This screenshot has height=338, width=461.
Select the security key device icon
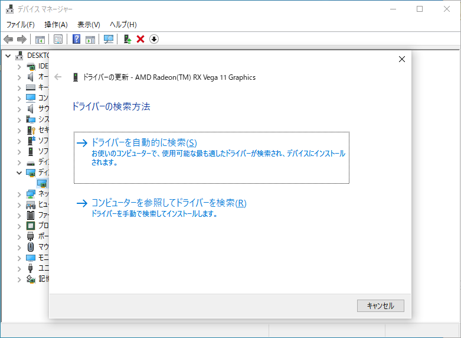click(31, 130)
